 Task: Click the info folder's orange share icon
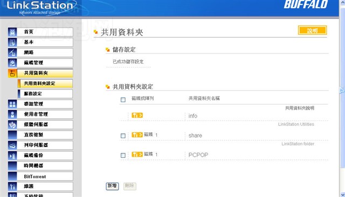(x=137, y=116)
